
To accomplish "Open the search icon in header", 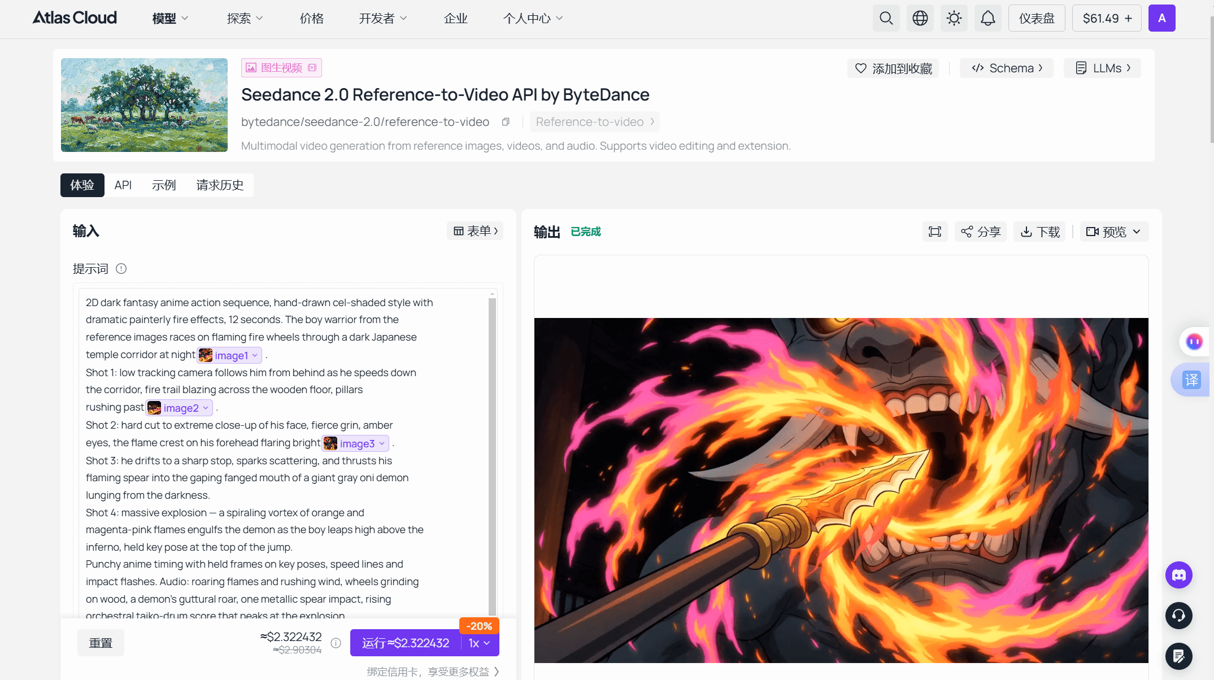I will click(886, 18).
